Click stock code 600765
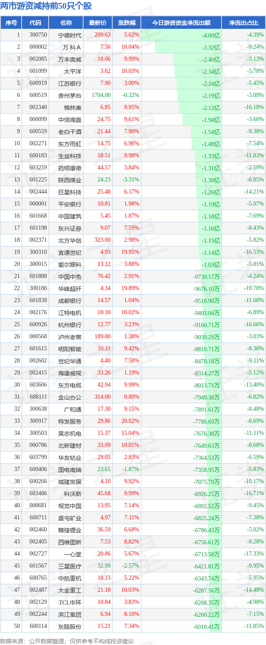The width and height of the screenshot is (266, 645). click(x=38, y=578)
